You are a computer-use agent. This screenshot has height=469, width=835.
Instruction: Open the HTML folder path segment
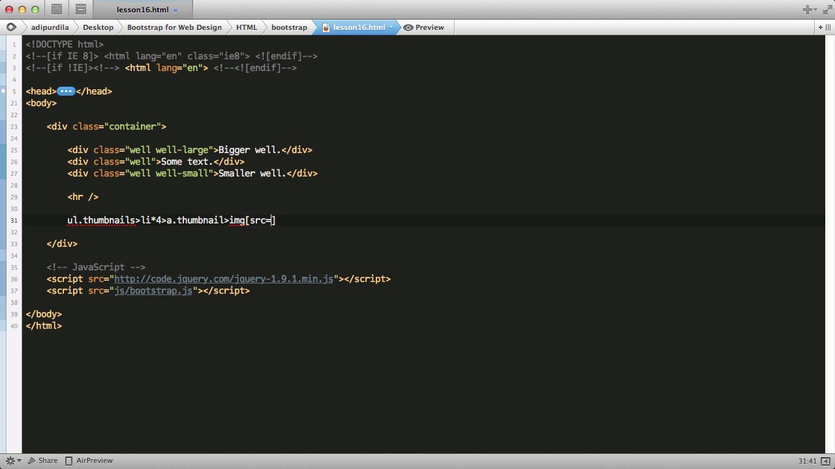(247, 27)
